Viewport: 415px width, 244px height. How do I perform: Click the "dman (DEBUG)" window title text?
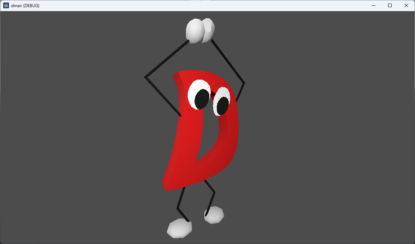(25, 5)
